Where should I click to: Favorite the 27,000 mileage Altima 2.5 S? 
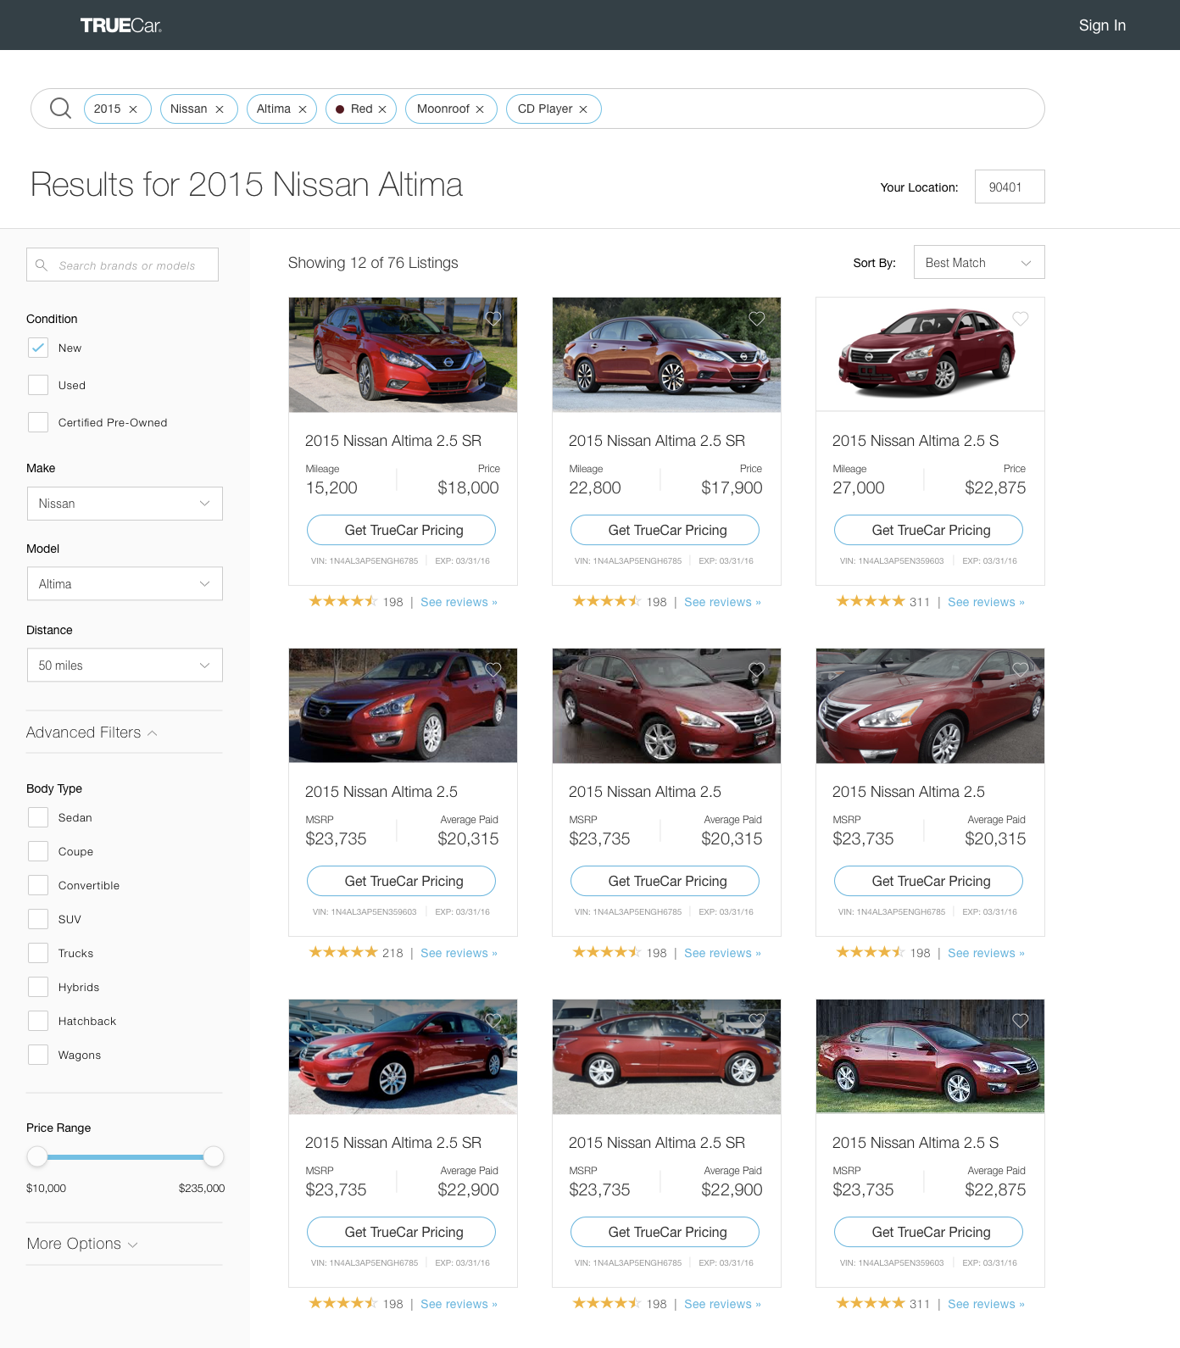tap(1021, 319)
